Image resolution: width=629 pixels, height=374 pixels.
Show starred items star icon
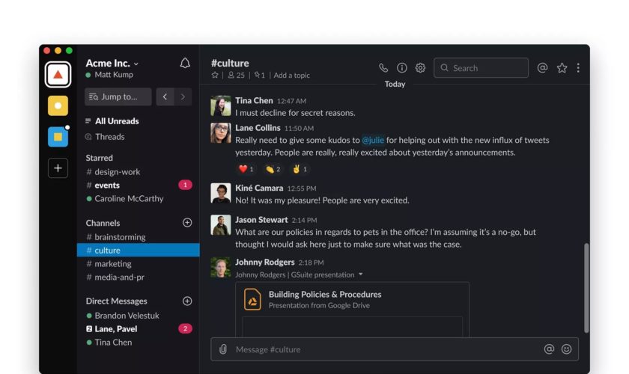pyautogui.click(x=562, y=68)
